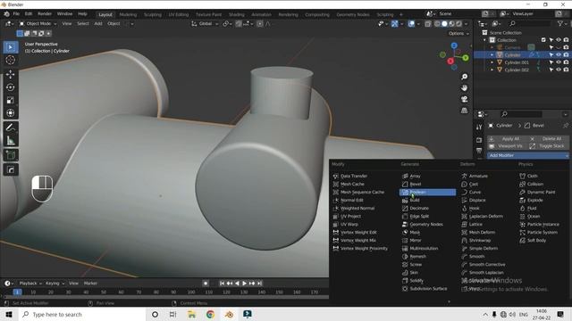Switch to Sculpting workspace tab
This screenshot has width=572, height=321.
pos(153,14)
